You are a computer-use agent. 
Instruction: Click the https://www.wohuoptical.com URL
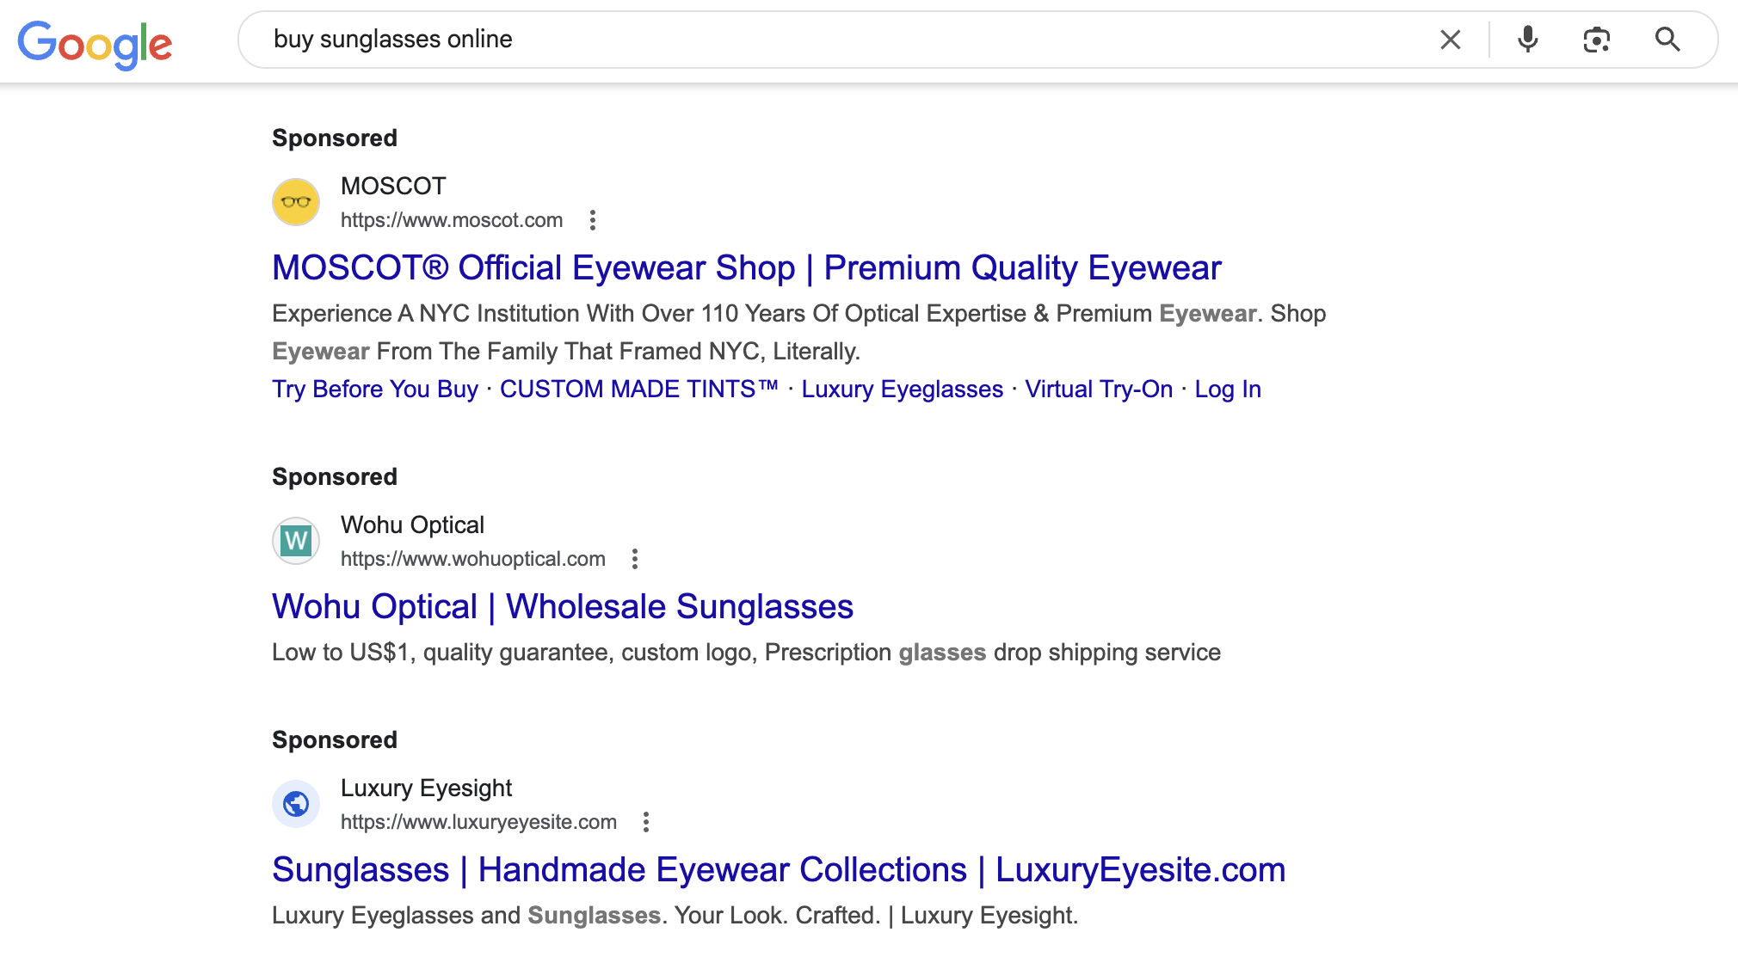pyautogui.click(x=473, y=559)
